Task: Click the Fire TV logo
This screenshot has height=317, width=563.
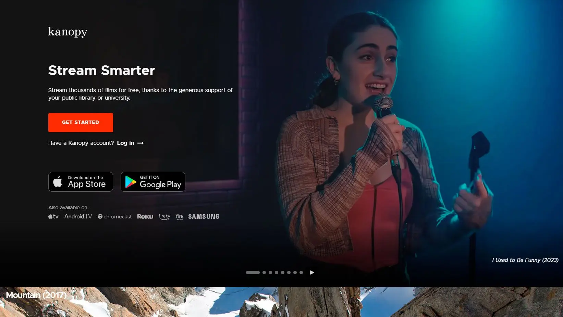Action: pyautogui.click(x=164, y=217)
